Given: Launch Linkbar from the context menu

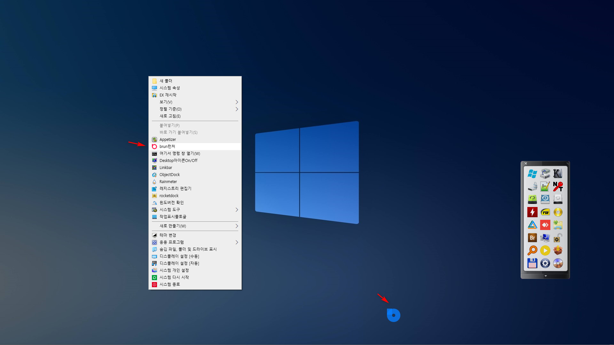Looking at the screenshot, I should [x=195, y=168].
